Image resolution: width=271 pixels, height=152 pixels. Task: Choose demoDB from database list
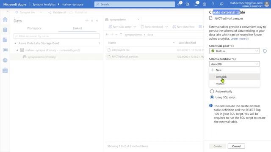pyautogui.click(x=234, y=77)
